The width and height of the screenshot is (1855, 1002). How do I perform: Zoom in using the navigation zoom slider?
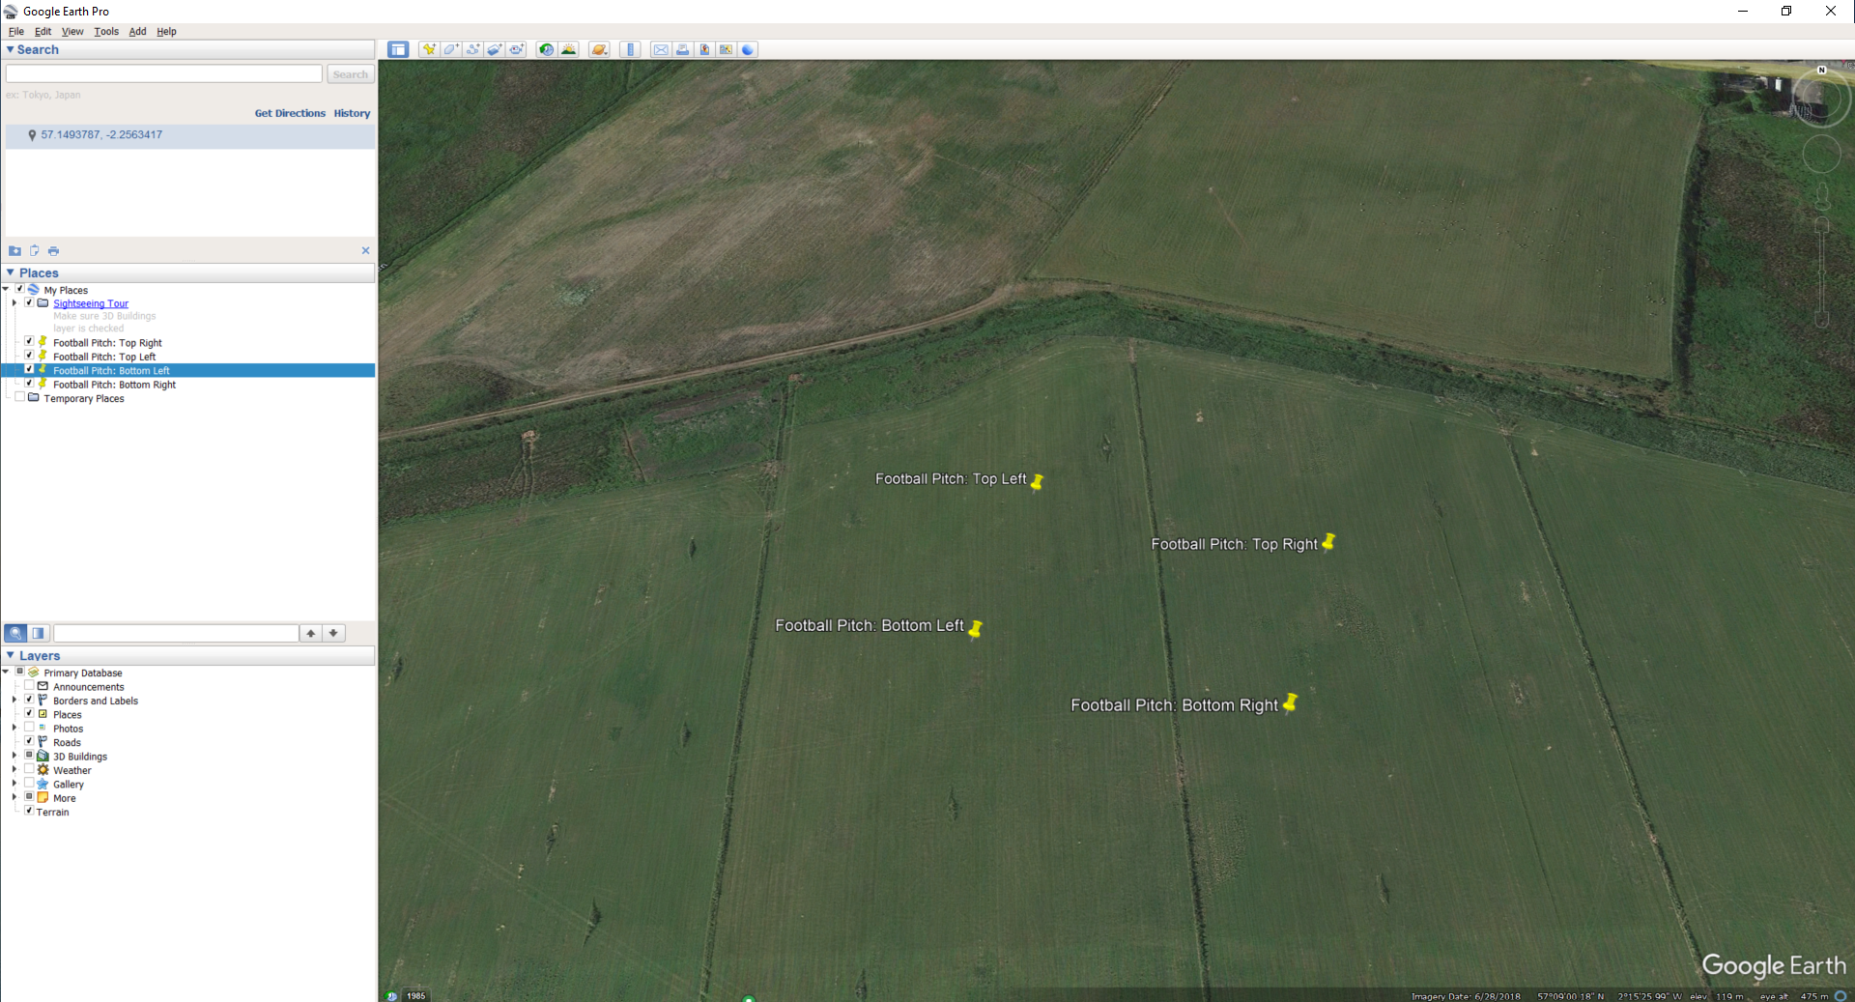pos(1822,224)
